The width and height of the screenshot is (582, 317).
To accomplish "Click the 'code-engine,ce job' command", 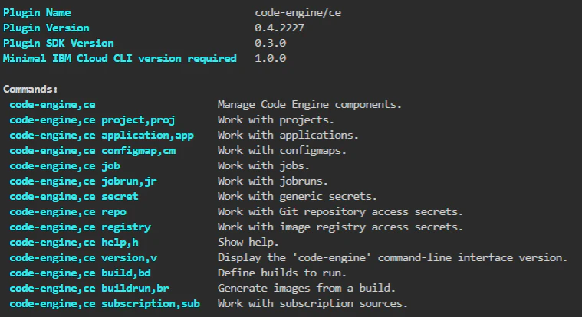I will click(64, 165).
